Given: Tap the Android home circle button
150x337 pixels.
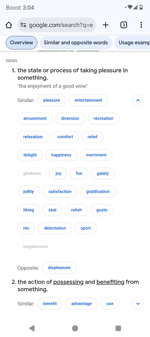Looking at the screenshot, I should coord(75,328).
